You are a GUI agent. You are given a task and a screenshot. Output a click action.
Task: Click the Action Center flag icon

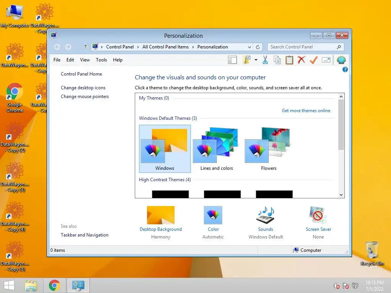click(x=346, y=286)
